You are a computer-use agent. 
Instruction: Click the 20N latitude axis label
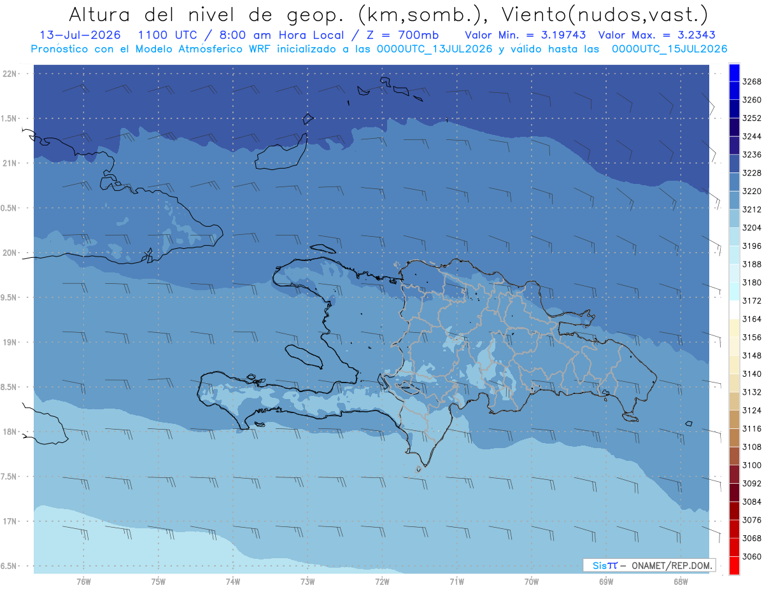coord(10,253)
